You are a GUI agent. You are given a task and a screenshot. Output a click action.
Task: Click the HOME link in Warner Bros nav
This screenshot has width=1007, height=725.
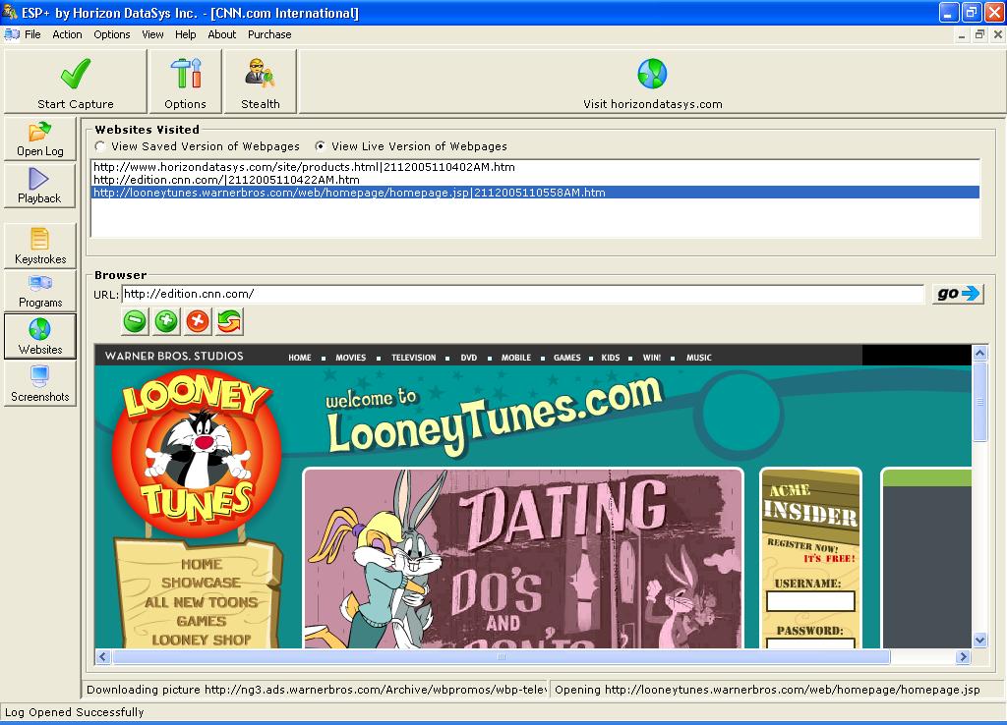coord(299,358)
